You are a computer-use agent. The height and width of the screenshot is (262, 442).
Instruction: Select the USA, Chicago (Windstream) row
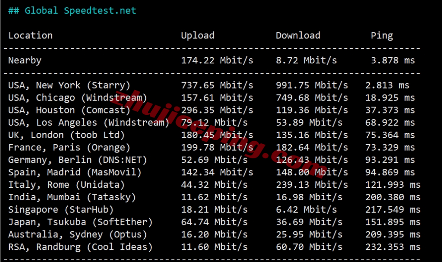[x=78, y=98]
